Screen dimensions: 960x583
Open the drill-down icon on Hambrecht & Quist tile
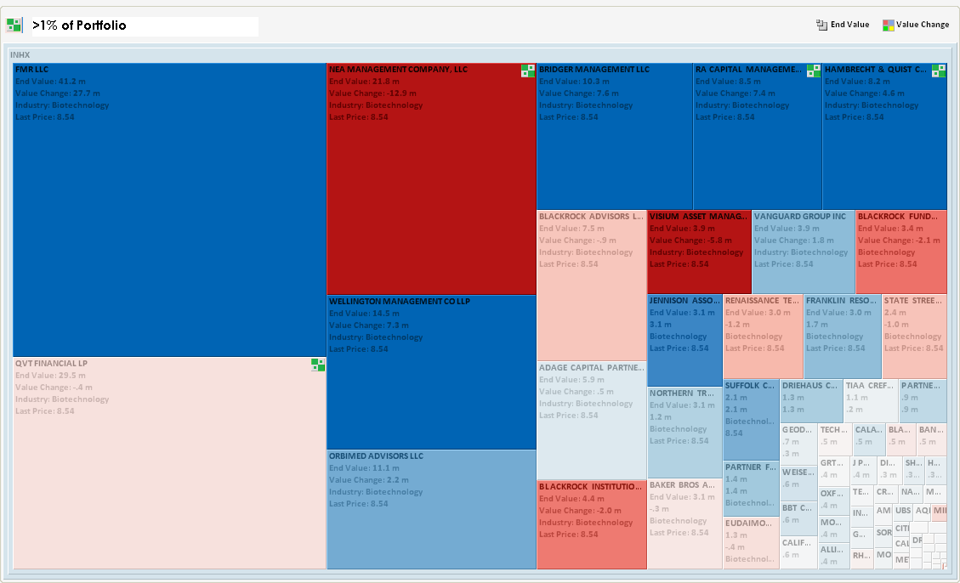[x=939, y=71]
